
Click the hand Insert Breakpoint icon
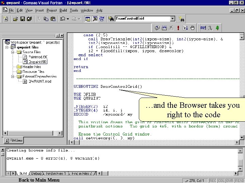click(192, 28)
